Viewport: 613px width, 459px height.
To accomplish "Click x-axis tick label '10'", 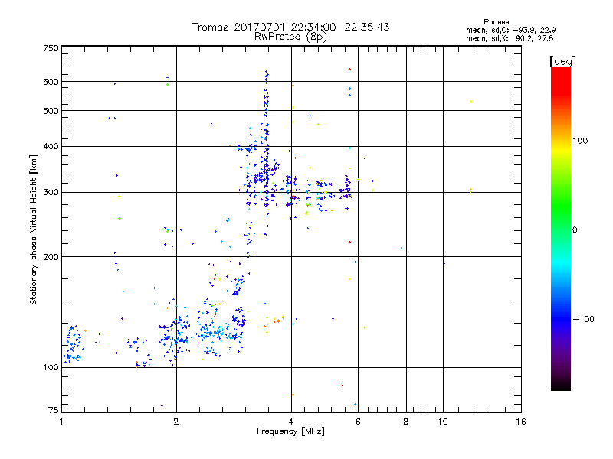I will pyautogui.click(x=443, y=422).
